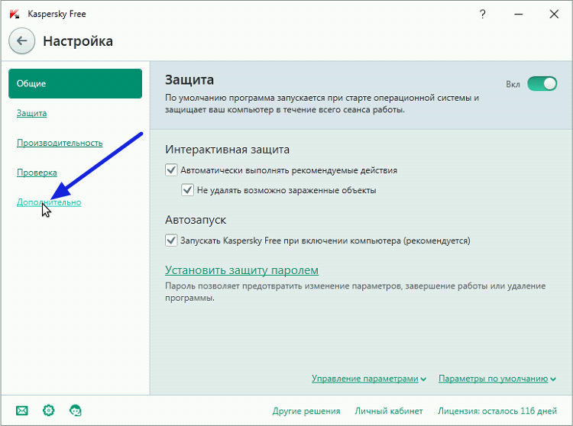573x426 pixels.
Task: Open the Дополнительно section
Action: pos(49,202)
